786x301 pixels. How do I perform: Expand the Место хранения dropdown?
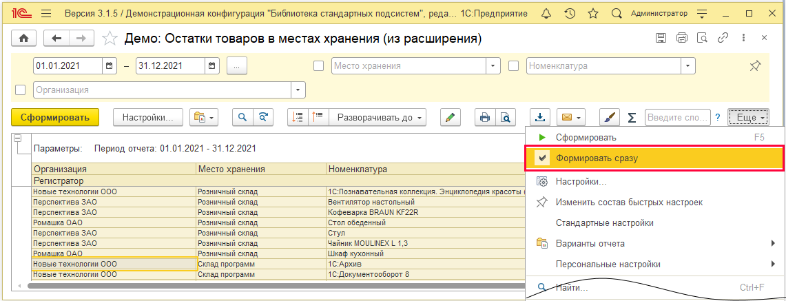pos(494,66)
